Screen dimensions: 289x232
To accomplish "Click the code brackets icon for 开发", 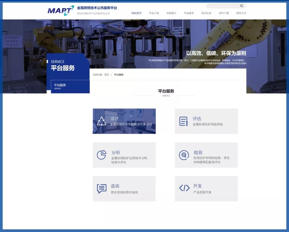I will click(x=184, y=188).
